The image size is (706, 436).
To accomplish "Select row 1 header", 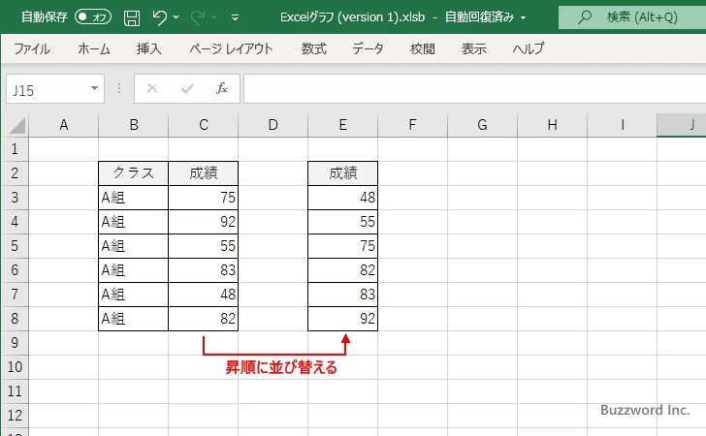I will point(15,149).
